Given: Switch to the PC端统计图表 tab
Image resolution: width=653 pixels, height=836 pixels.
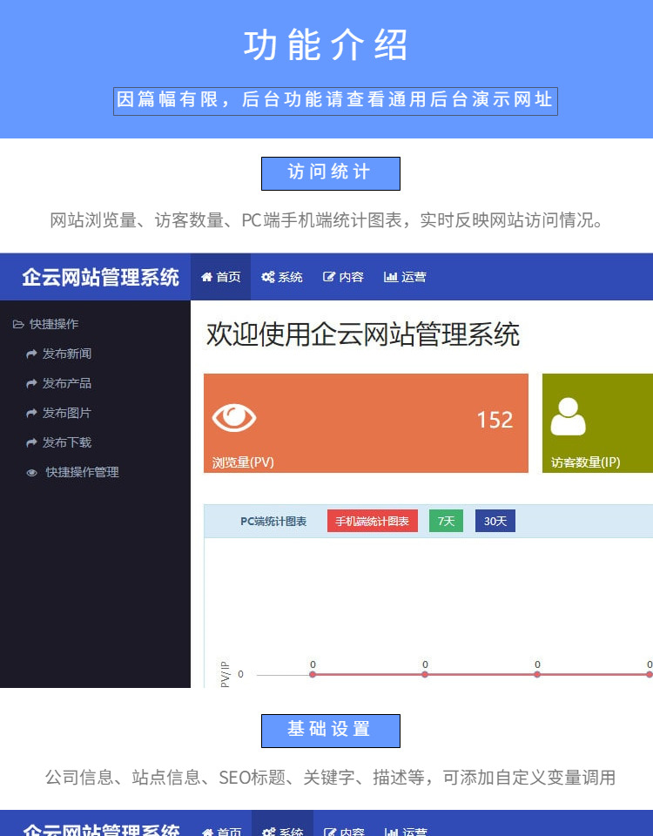Looking at the screenshot, I should point(273,521).
